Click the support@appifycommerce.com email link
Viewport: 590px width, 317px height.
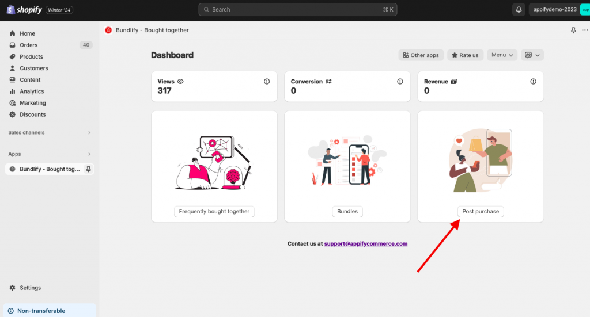(366, 244)
